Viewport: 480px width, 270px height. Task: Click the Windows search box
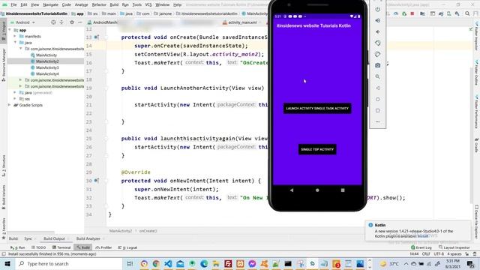(69, 263)
